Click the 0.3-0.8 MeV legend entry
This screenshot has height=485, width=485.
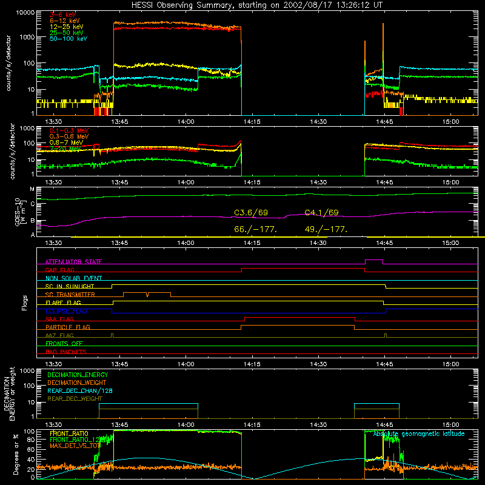pos(69,136)
